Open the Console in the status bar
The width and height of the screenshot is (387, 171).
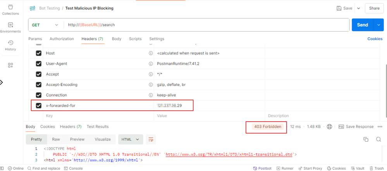(x=73, y=168)
